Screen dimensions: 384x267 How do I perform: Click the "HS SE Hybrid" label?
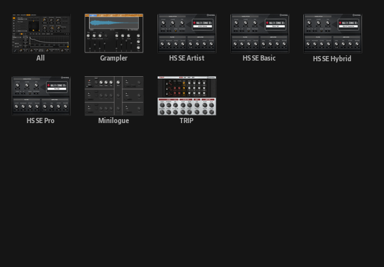[x=332, y=59]
